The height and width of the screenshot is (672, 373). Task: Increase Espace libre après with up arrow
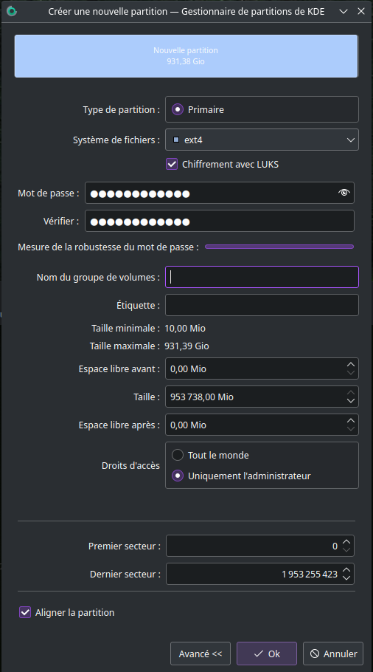pos(351,420)
